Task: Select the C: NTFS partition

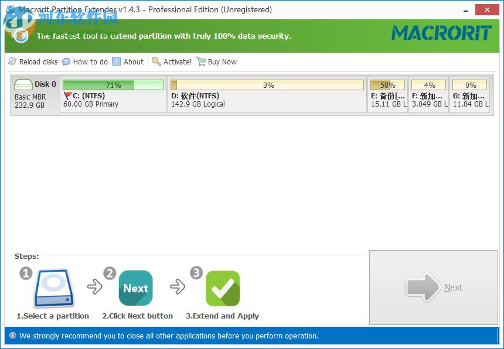Action: tap(113, 97)
